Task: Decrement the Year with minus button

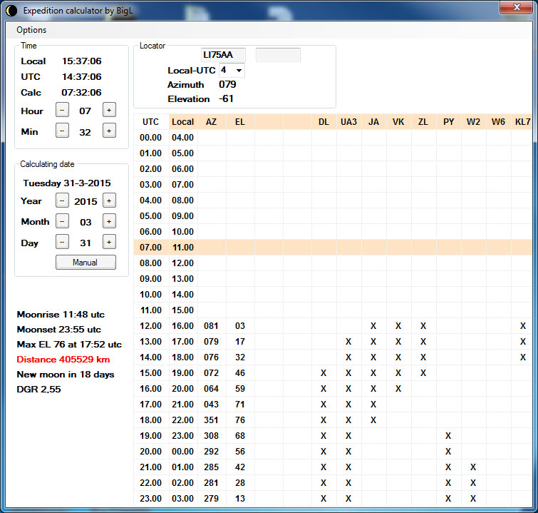Action: coord(63,200)
